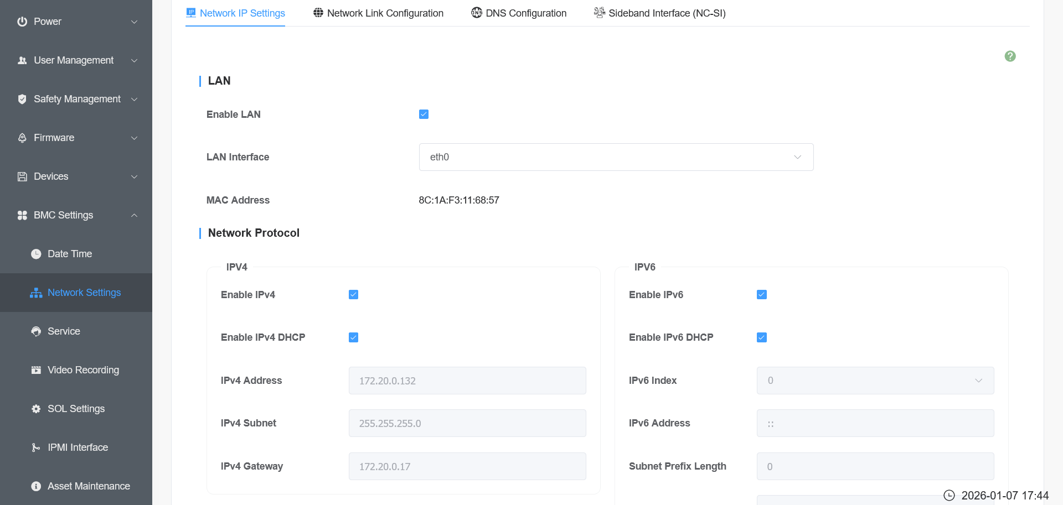
Task: Click the IPv4 Address input field
Action: click(x=467, y=381)
